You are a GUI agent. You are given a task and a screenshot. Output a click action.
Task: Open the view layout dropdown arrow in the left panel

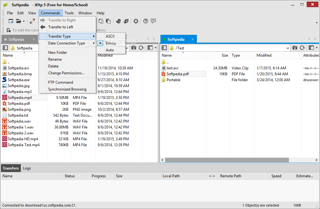[156, 48]
